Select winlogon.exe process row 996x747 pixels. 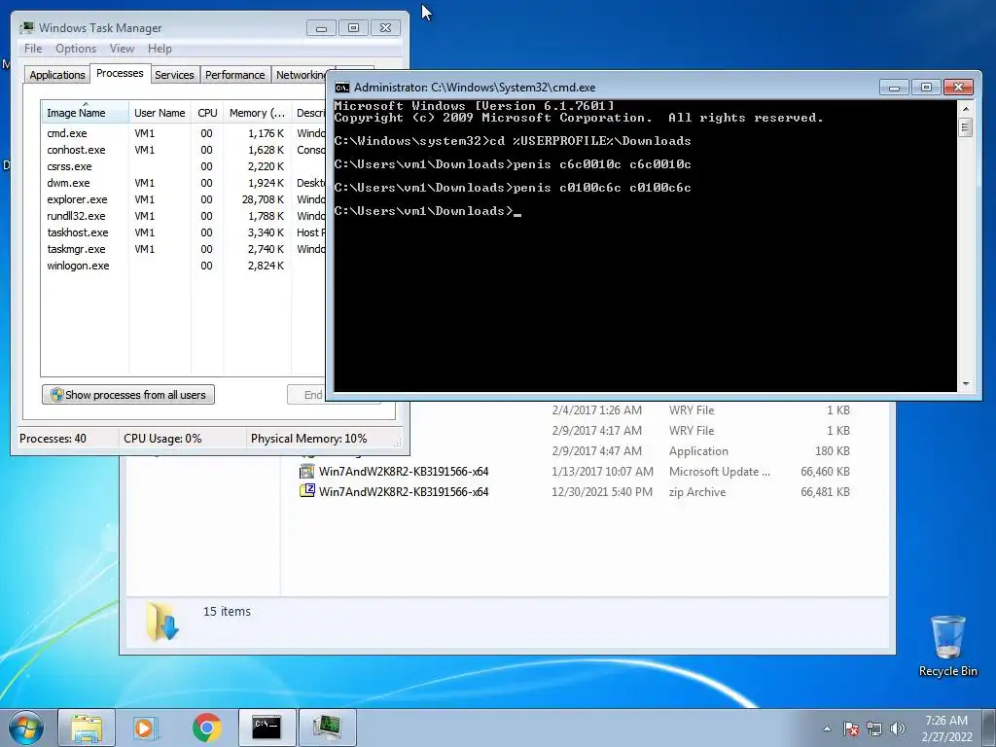[183, 266]
